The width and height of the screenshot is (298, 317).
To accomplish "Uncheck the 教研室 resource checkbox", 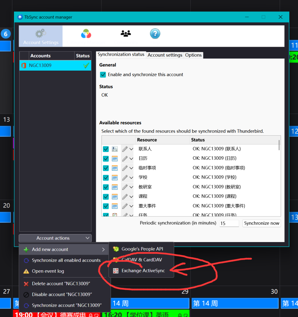I will (x=106, y=187).
